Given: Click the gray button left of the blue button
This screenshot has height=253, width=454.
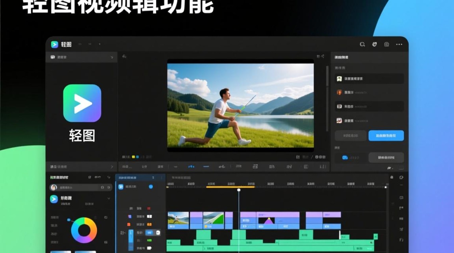Looking at the screenshot, I should [351, 136].
